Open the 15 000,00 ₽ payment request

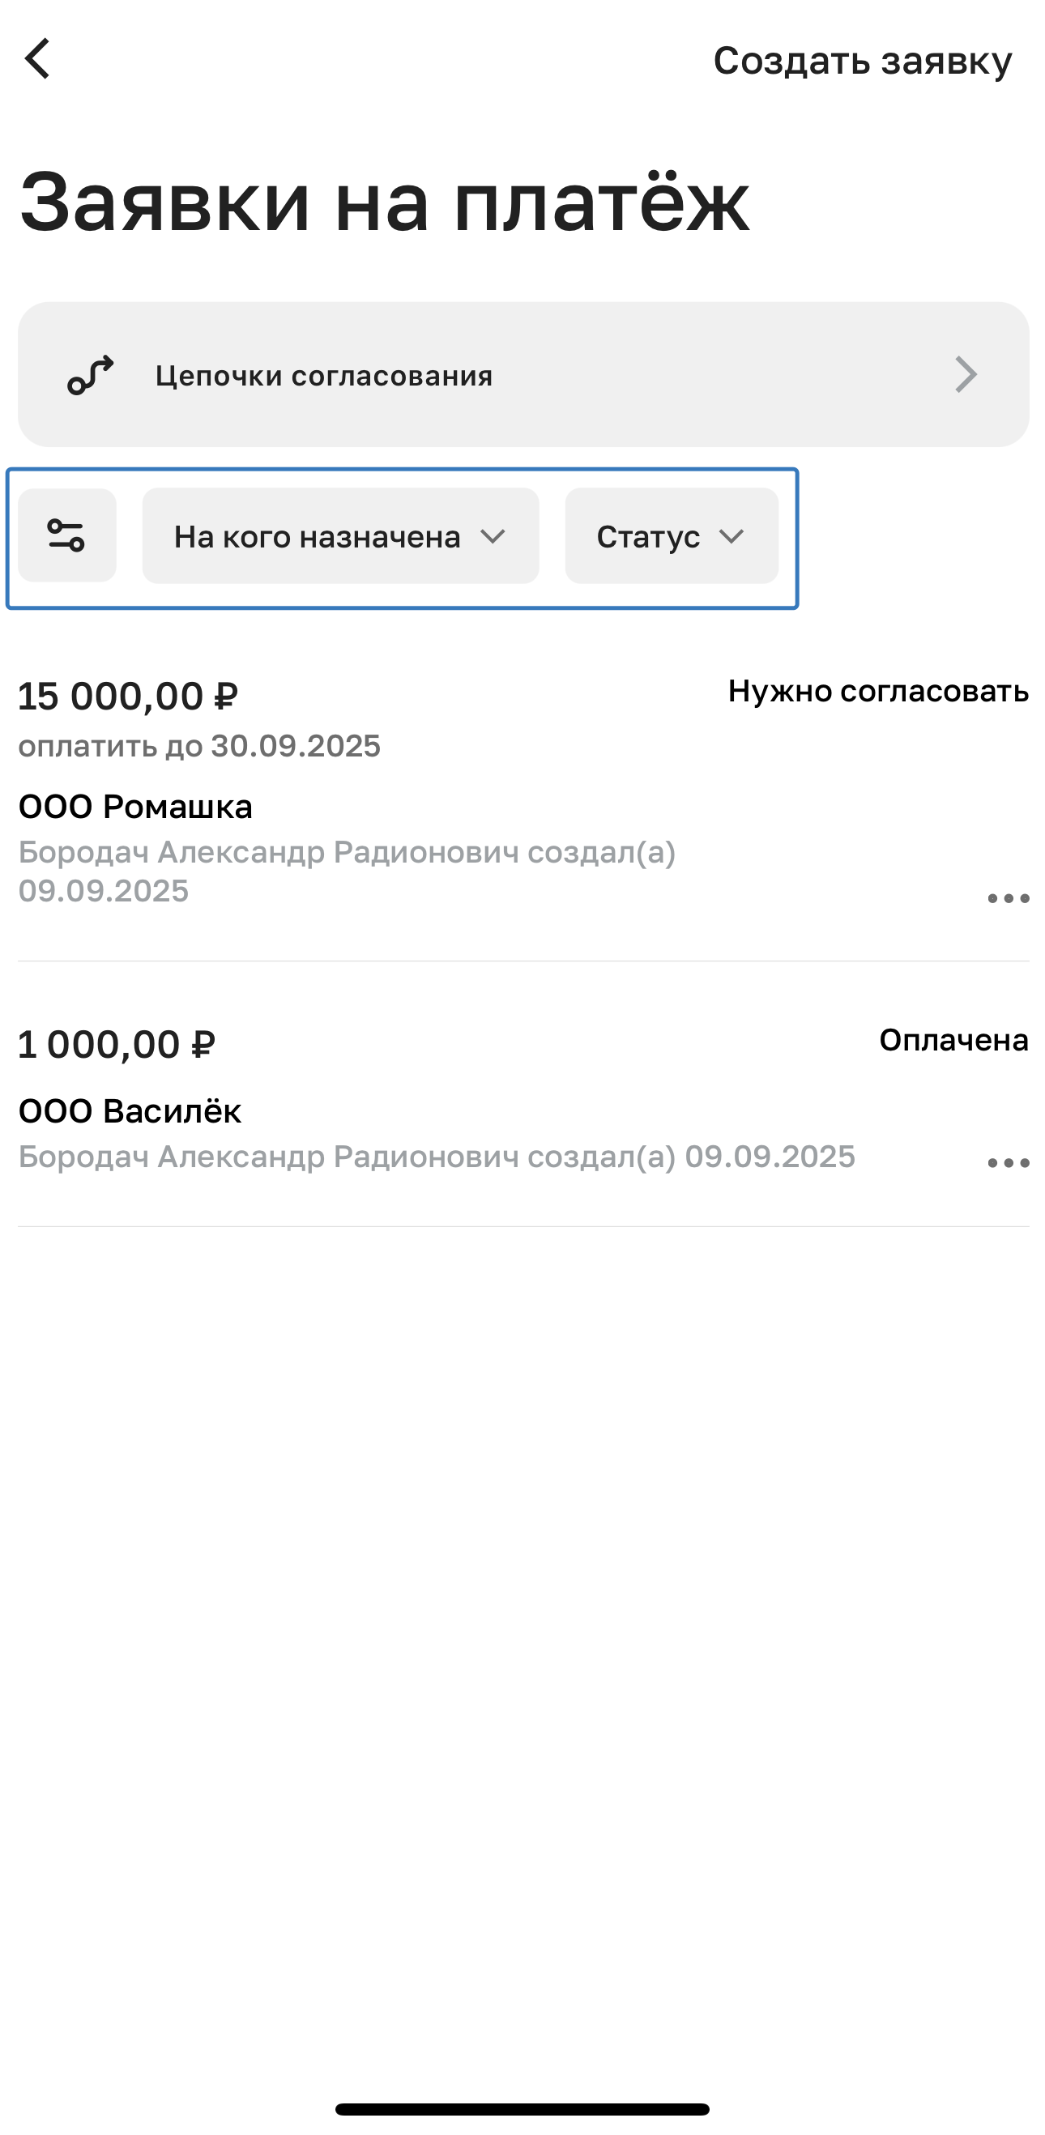pyautogui.click(x=129, y=697)
